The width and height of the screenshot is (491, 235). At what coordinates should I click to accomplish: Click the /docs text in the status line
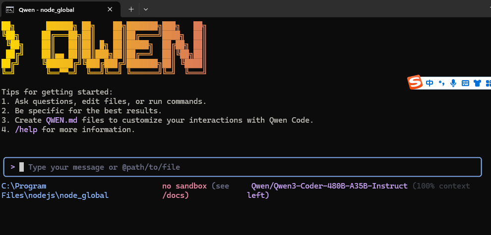176,195
